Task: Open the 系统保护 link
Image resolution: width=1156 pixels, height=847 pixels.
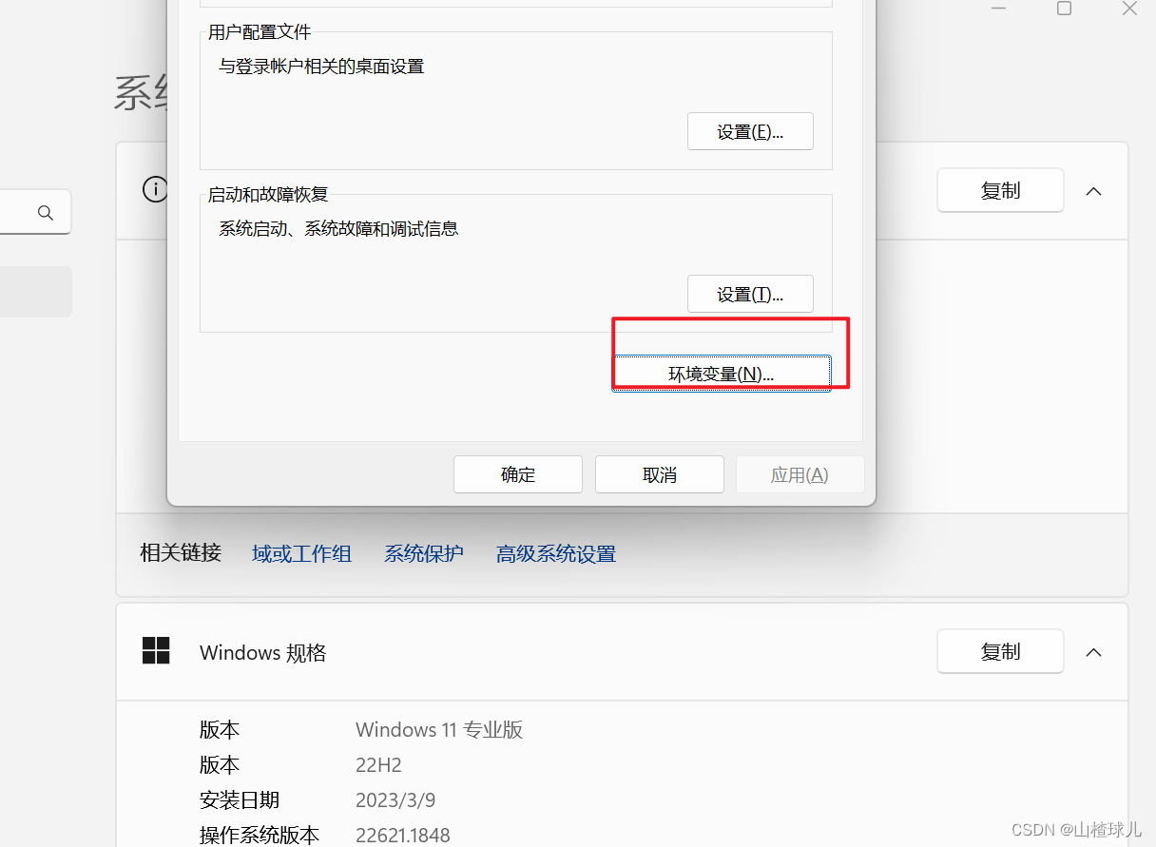Action: [424, 553]
